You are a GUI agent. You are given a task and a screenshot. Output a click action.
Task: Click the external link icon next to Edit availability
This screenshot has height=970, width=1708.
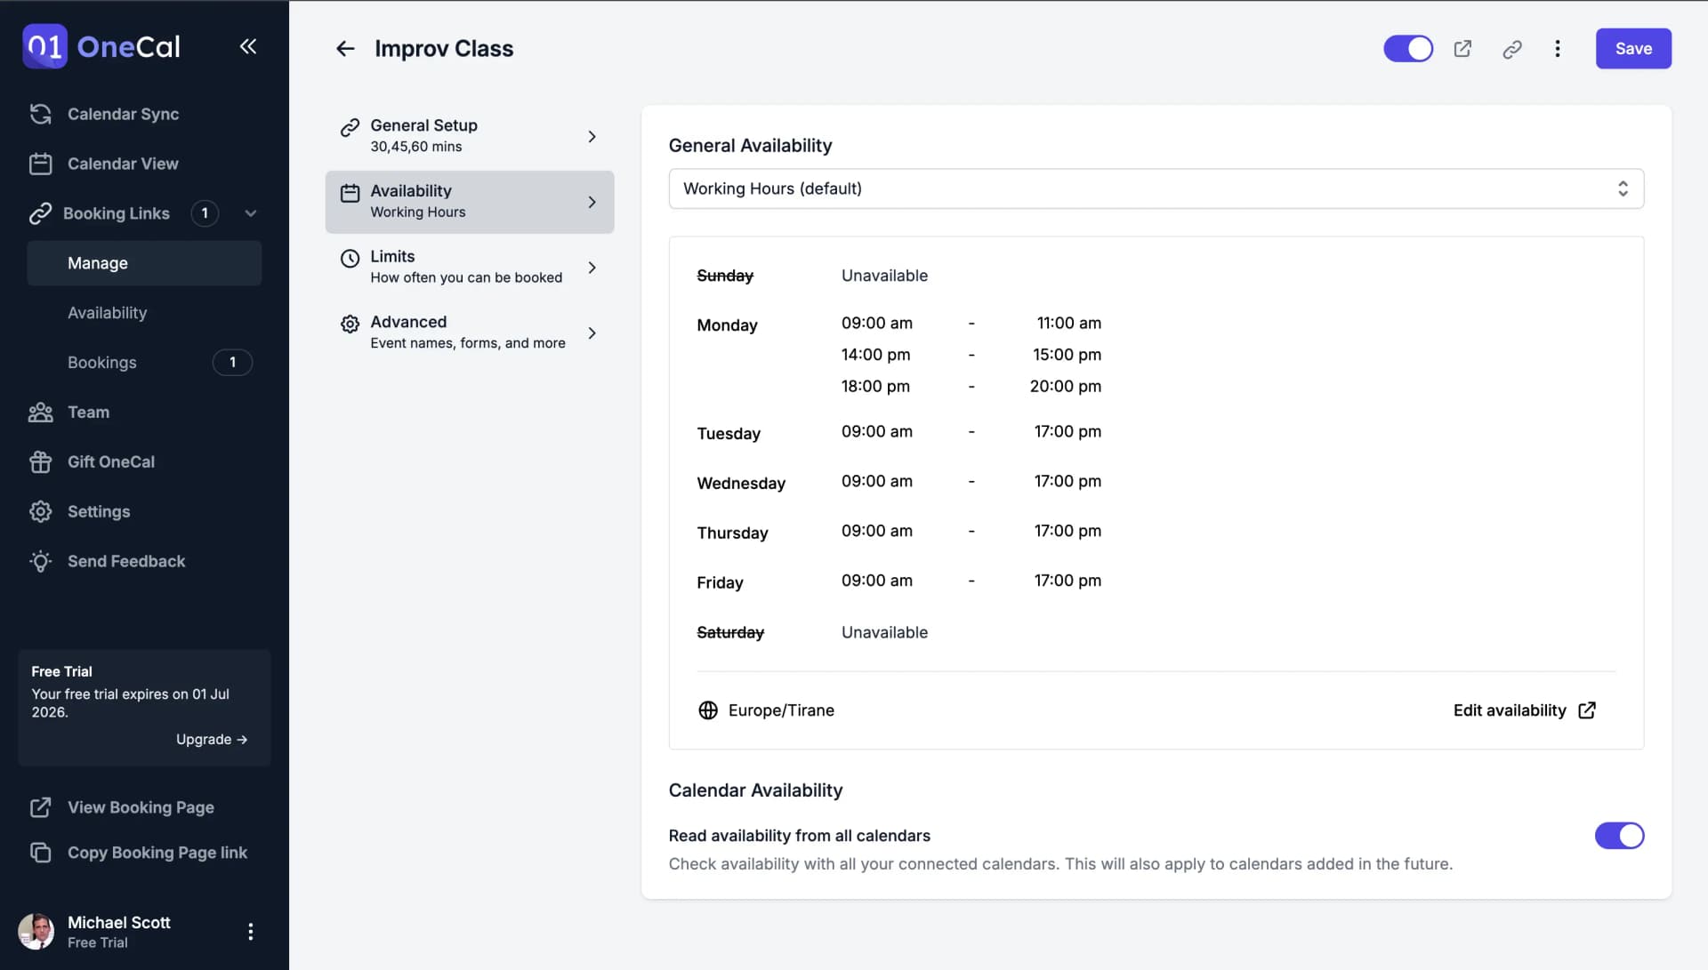click(1587, 709)
